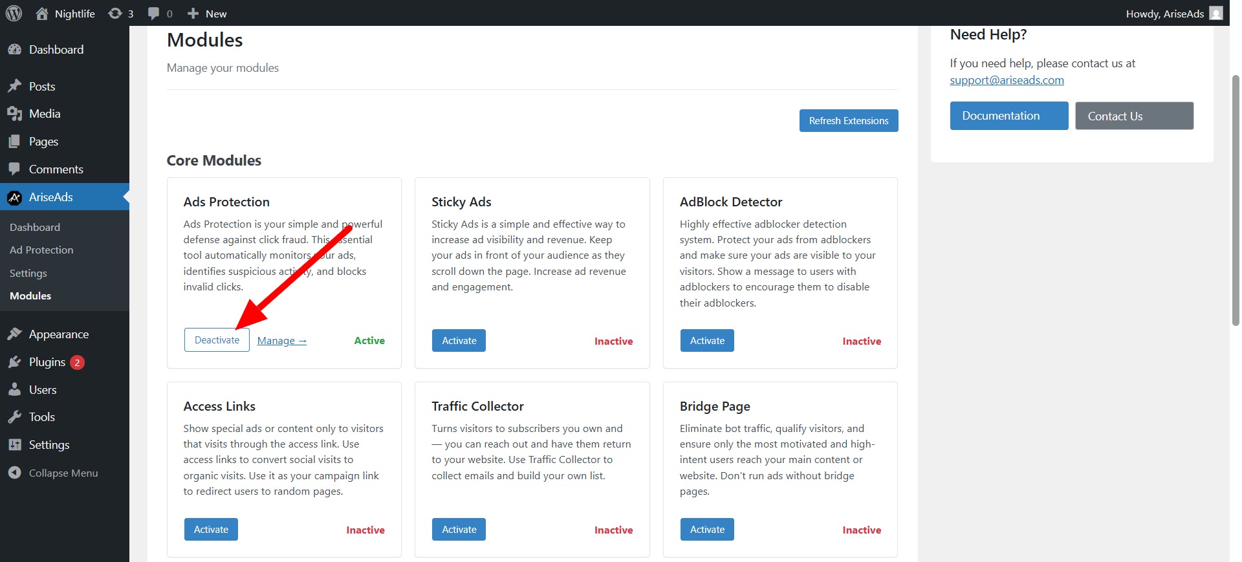The image size is (1242, 562).
Task: Open the Appearance menu
Action: click(59, 334)
